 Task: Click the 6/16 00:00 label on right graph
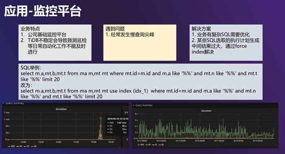click(x=200, y=141)
